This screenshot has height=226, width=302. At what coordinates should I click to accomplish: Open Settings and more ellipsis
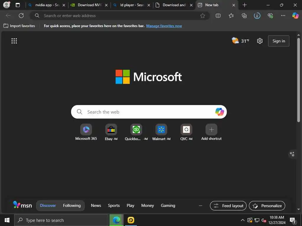tap(283, 16)
